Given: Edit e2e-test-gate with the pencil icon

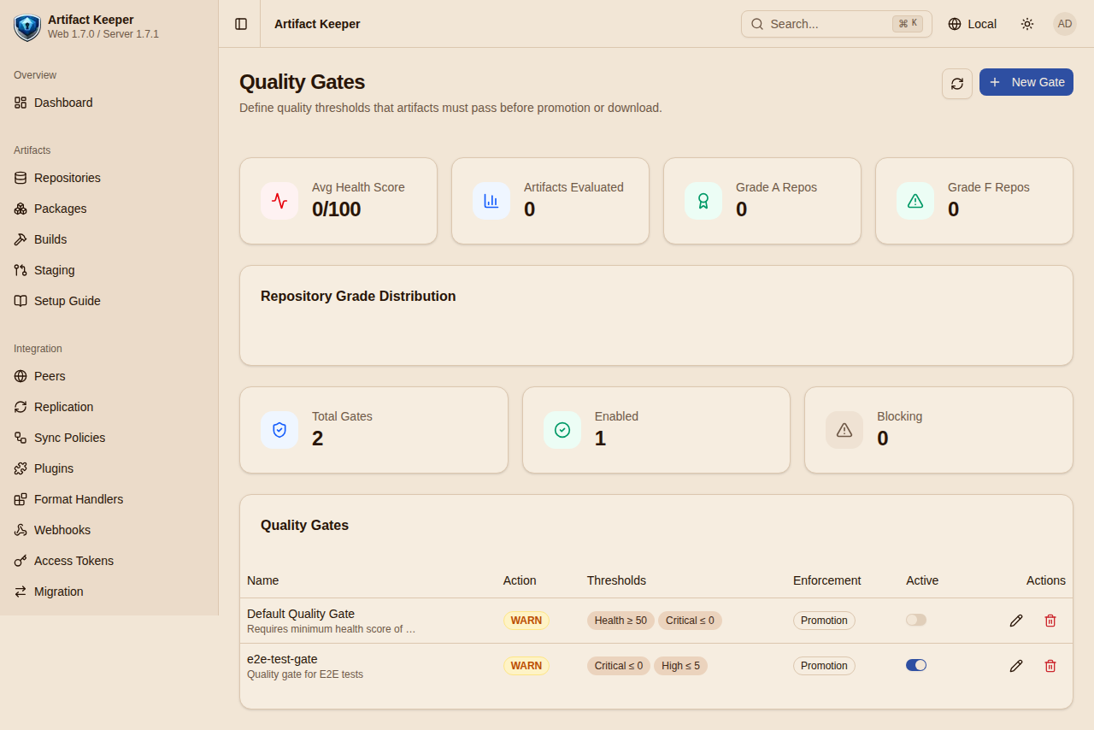Looking at the screenshot, I should pos(1016,666).
